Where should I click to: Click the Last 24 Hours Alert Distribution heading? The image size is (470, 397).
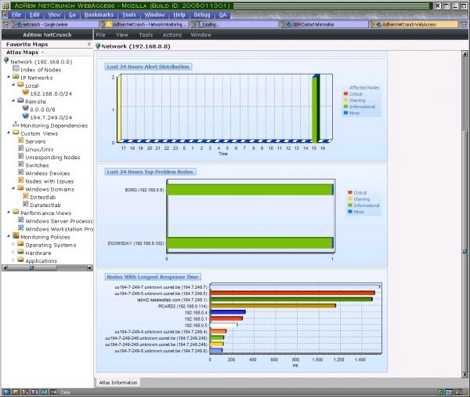[x=148, y=67]
